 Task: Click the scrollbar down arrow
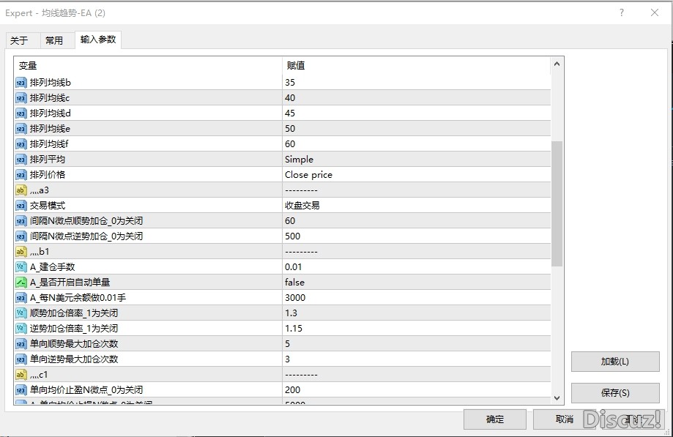pos(557,397)
